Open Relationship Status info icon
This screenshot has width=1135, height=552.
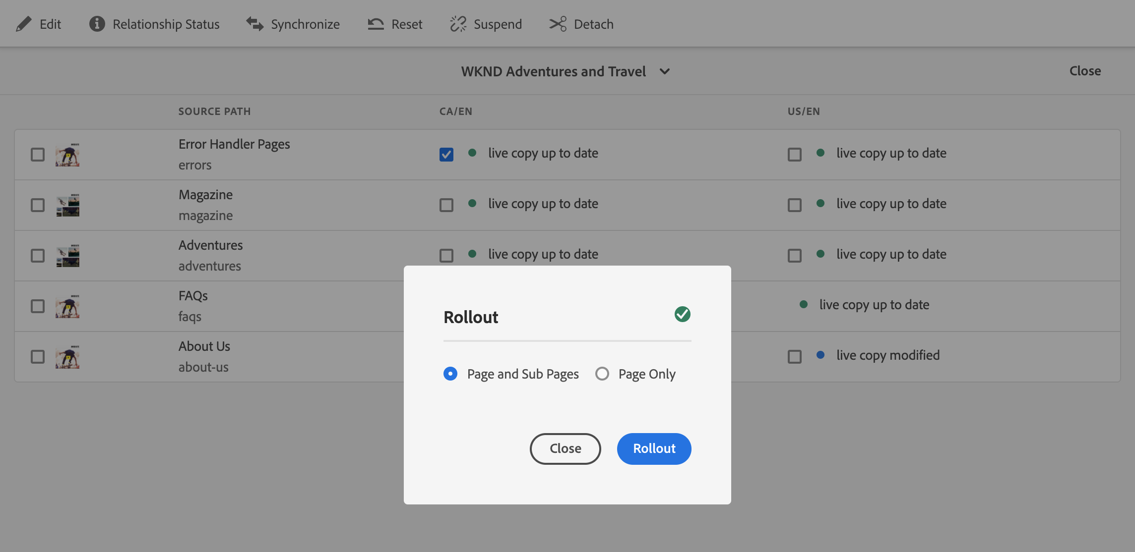[97, 24]
